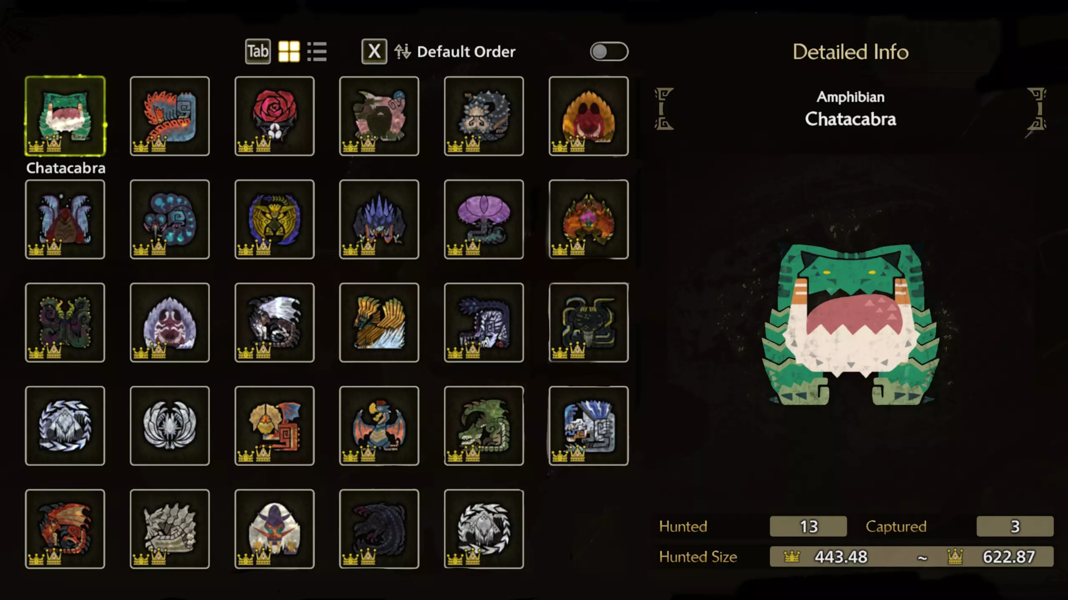1068x600 pixels.
Task: Choose the red Rathalos-style dragon icon
Action: point(65,529)
